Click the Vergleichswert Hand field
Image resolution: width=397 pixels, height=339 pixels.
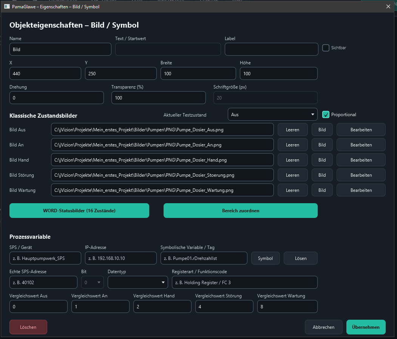coord(162,306)
